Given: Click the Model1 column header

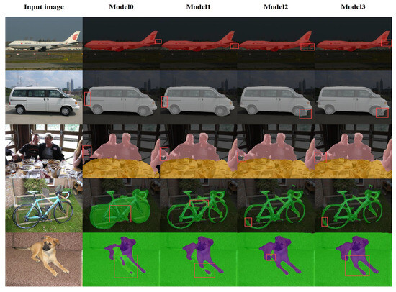Looking at the screenshot, I should pyautogui.click(x=198, y=6).
